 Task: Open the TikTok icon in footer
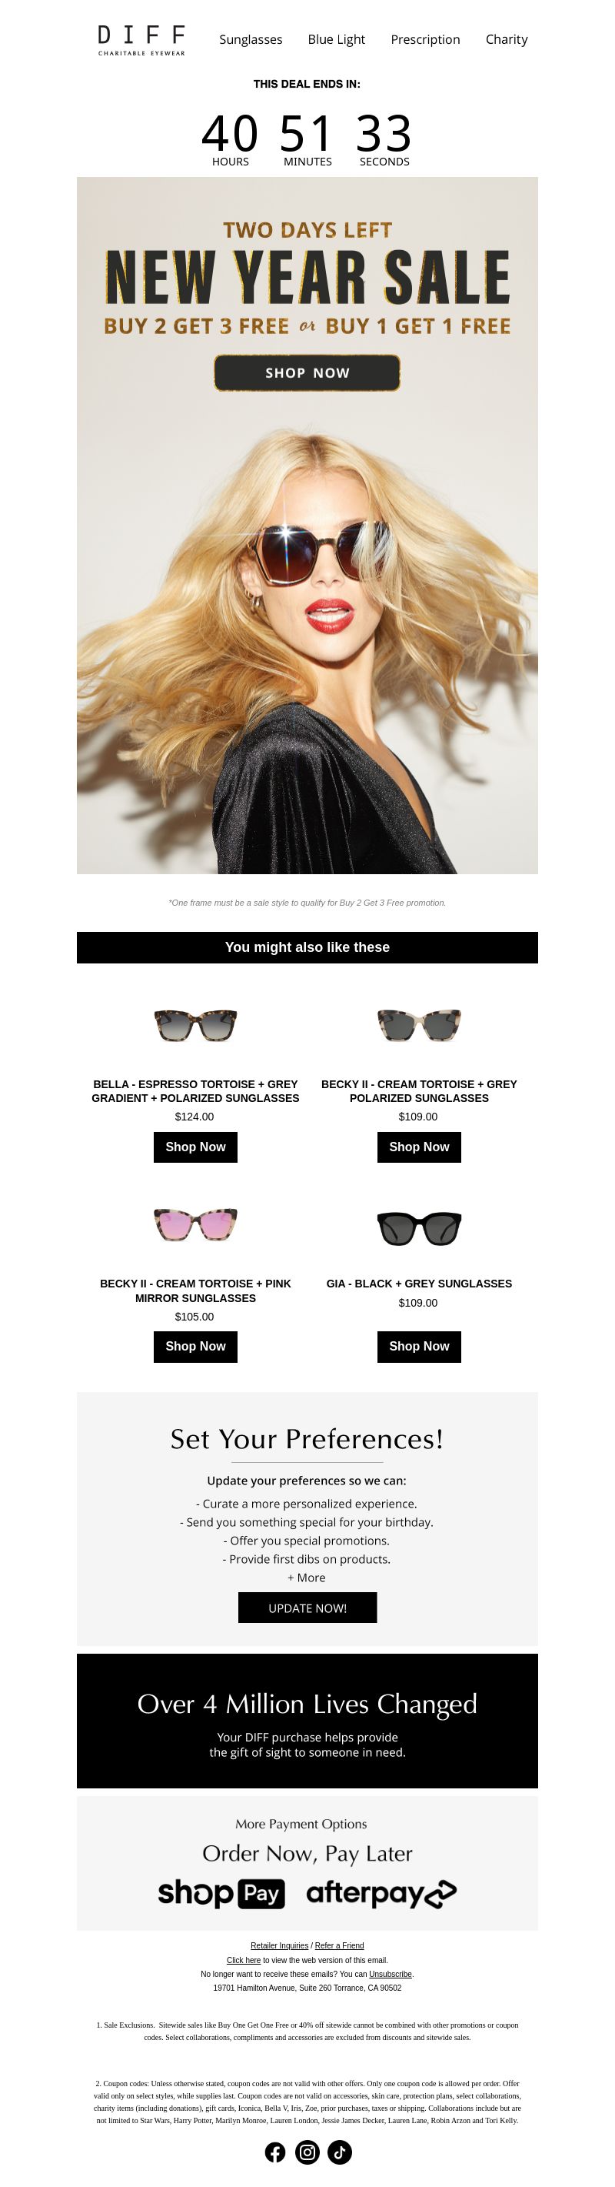coord(339,2152)
